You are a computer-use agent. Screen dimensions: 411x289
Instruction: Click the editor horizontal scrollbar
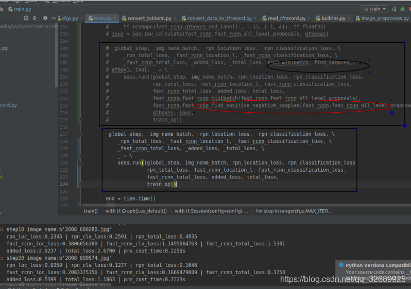[246, 205]
